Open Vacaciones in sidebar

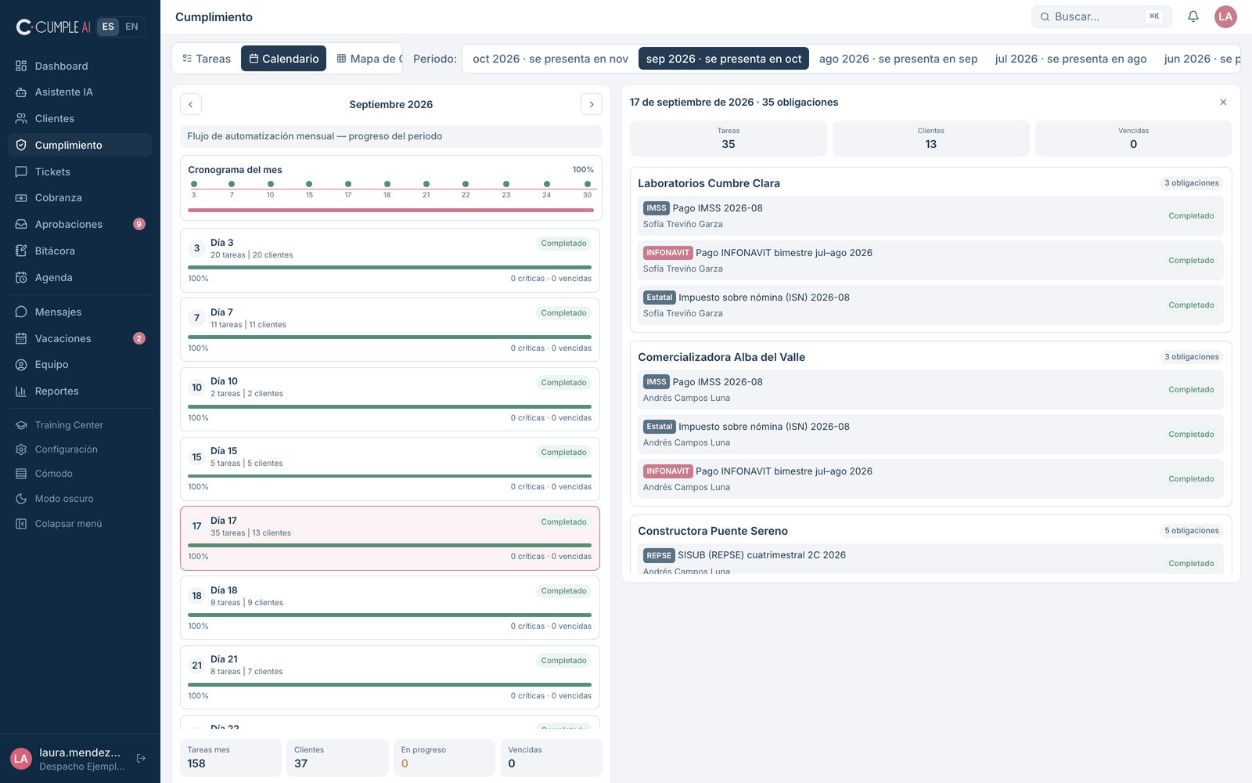pos(80,338)
